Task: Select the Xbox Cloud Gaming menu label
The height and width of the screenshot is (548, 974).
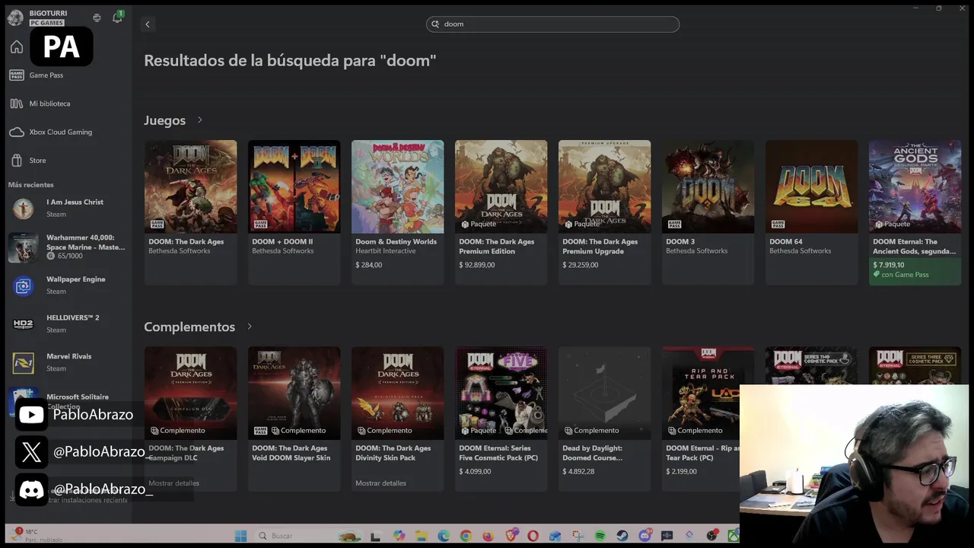Action: click(x=61, y=132)
